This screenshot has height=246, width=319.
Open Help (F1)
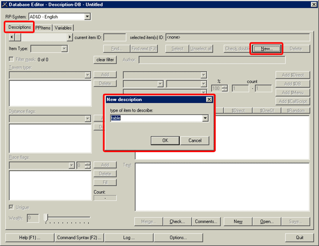[x=30, y=237]
